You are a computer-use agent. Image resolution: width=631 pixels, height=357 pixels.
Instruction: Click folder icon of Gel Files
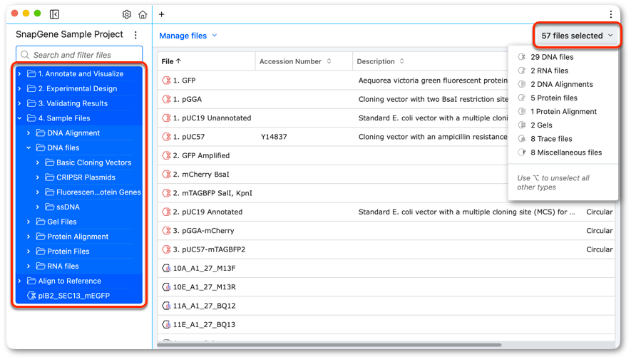coord(41,222)
